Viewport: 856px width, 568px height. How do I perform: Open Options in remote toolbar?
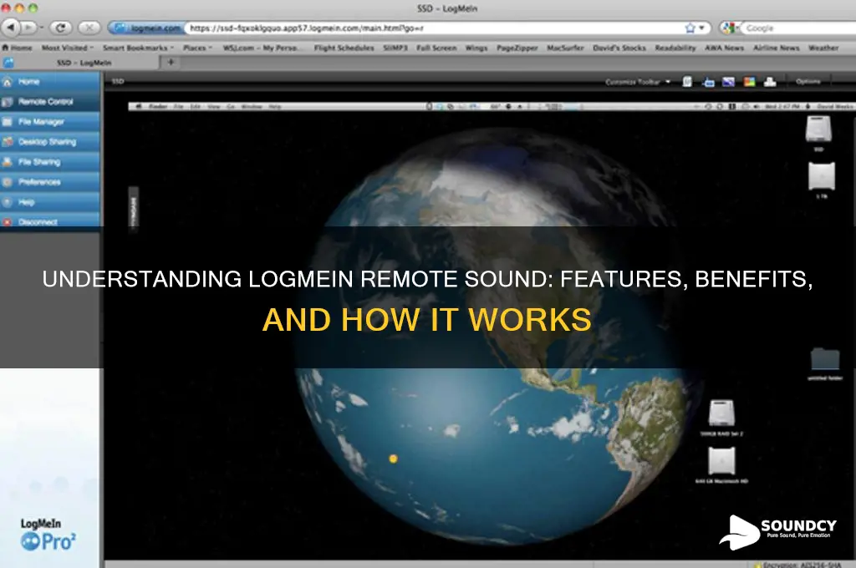coord(808,82)
